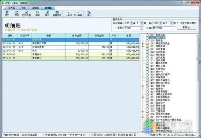This screenshot has height=138, width=201.
Task: Select voucher row 记-7 收入
Action: 71,51
